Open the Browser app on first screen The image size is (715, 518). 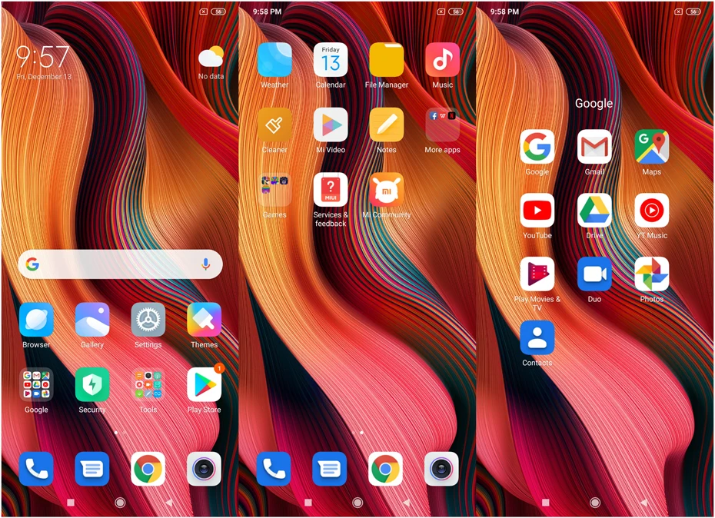click(36, 320)
